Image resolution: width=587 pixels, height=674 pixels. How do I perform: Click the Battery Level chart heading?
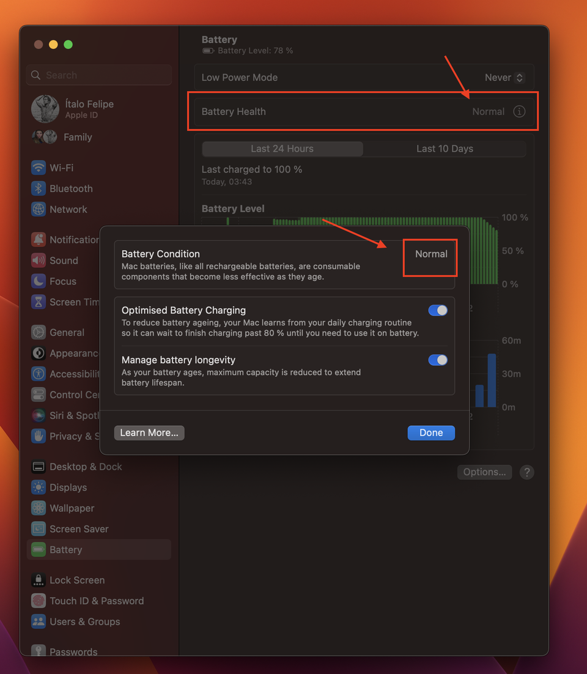pos(233,209)
